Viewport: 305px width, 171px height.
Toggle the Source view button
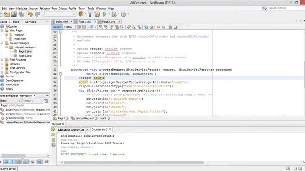pos(57,27)
